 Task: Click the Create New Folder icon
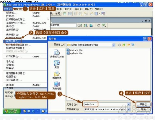(x=128, y=45)
